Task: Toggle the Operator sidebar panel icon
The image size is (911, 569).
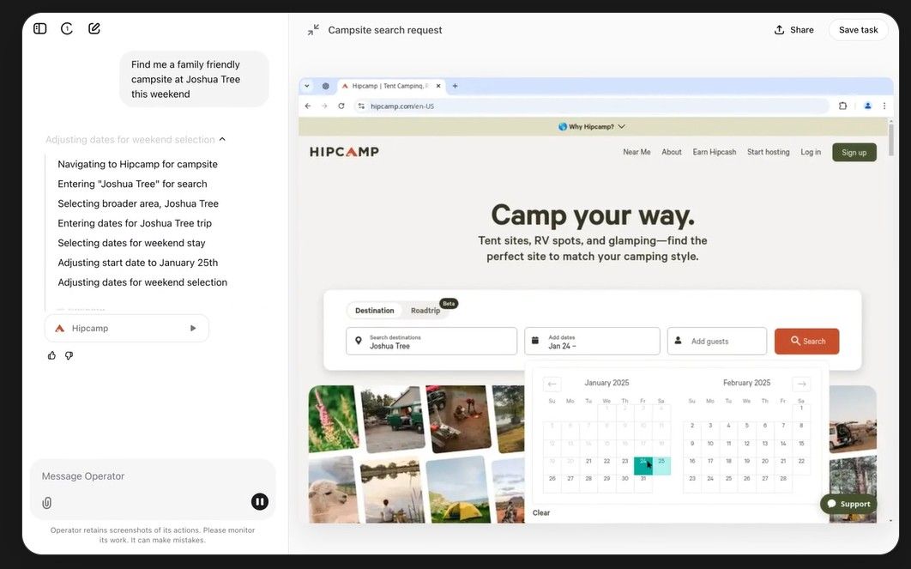Action: [40, 28]
